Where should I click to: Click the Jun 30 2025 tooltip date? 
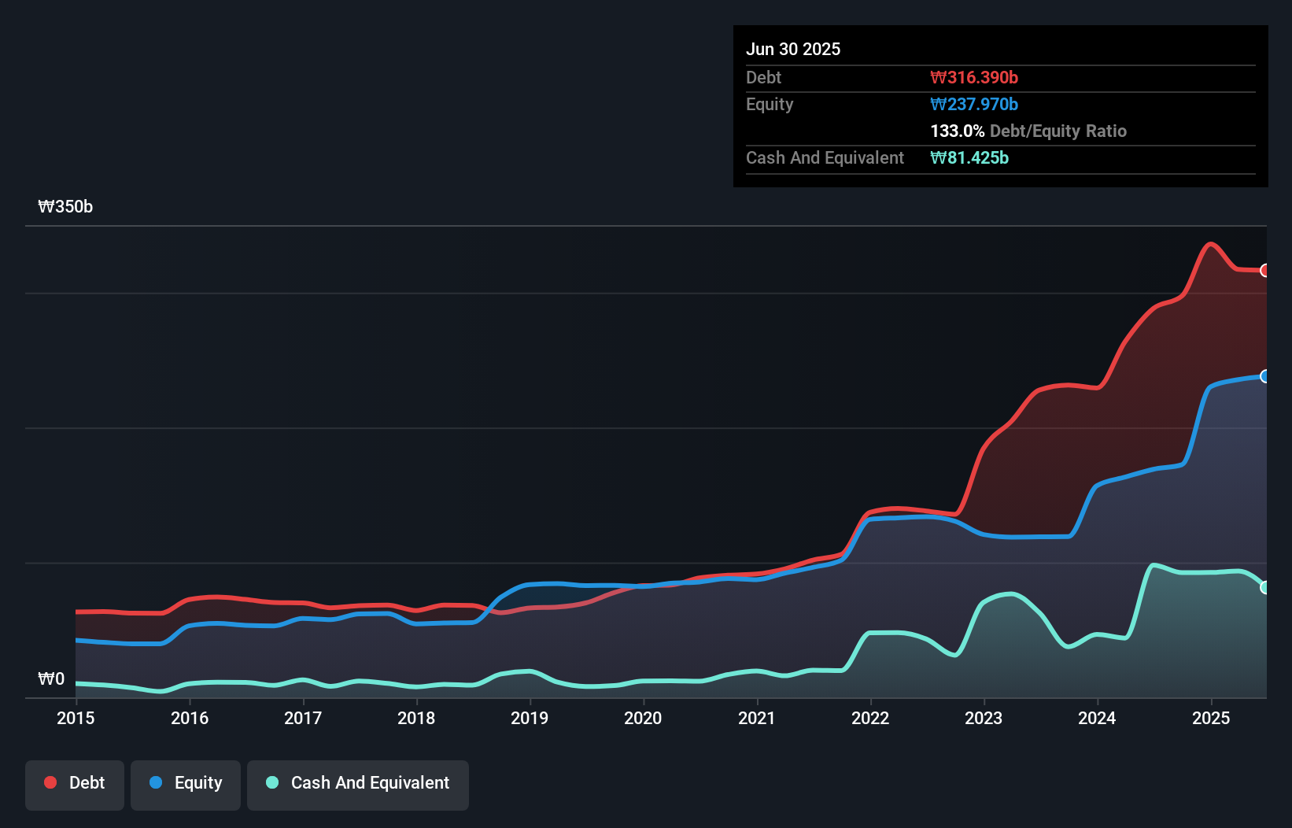point(793,49)
